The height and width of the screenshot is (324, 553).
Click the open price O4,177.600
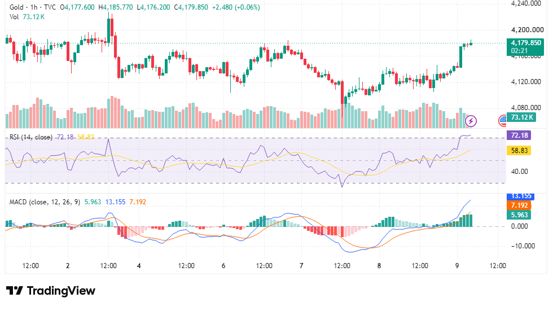tap(77, 7)
